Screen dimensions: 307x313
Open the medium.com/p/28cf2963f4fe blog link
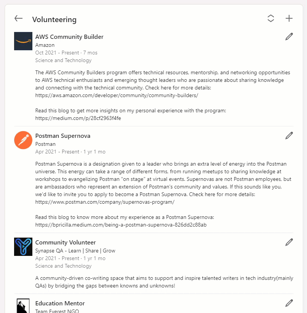78,118
